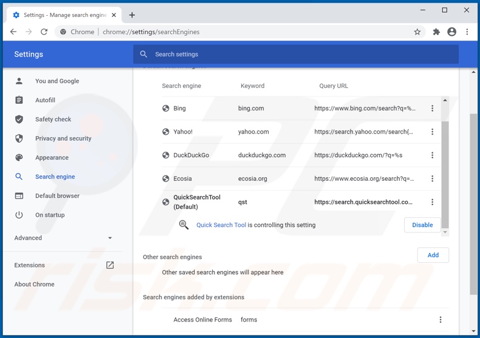
Task: Add a new search engine
Action: pyautogui.click(x=433, y=255)
